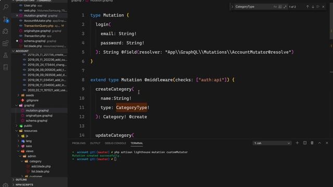Expand the Outline section
This screenshot has width=333, height=187.
(x=40, y=180)
